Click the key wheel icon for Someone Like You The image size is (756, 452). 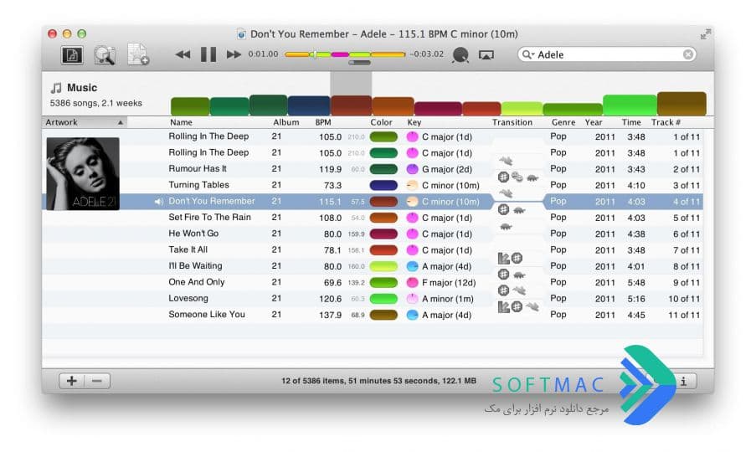coord(412,316)
